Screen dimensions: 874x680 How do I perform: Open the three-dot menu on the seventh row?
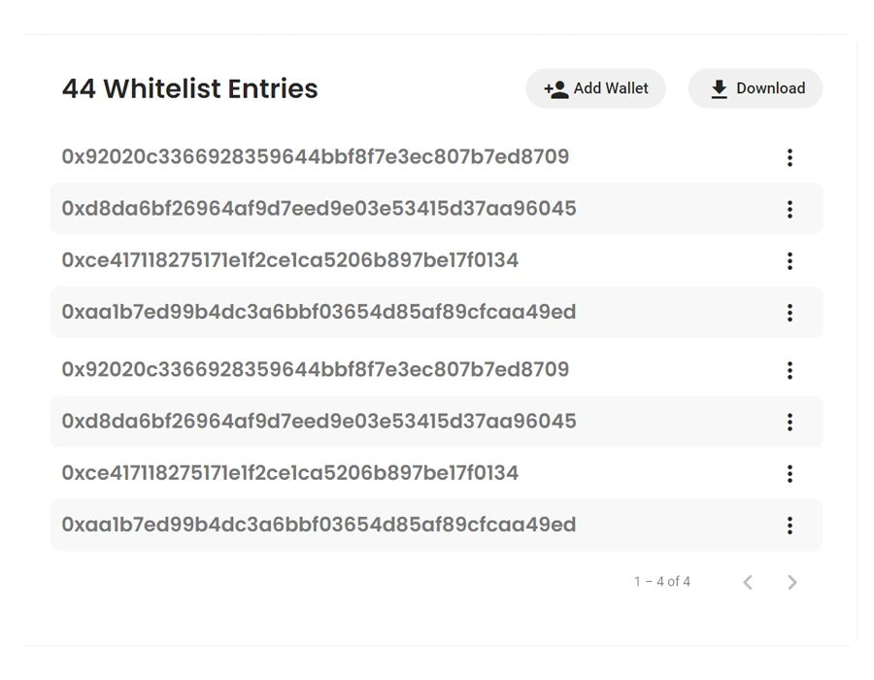[790, 473]
